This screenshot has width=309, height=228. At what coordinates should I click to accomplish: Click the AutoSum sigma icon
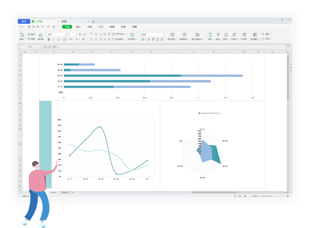point(210,35)
